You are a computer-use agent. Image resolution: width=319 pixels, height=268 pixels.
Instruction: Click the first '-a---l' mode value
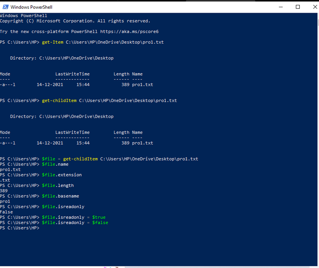pyautogui.click(x=8, y=85)
